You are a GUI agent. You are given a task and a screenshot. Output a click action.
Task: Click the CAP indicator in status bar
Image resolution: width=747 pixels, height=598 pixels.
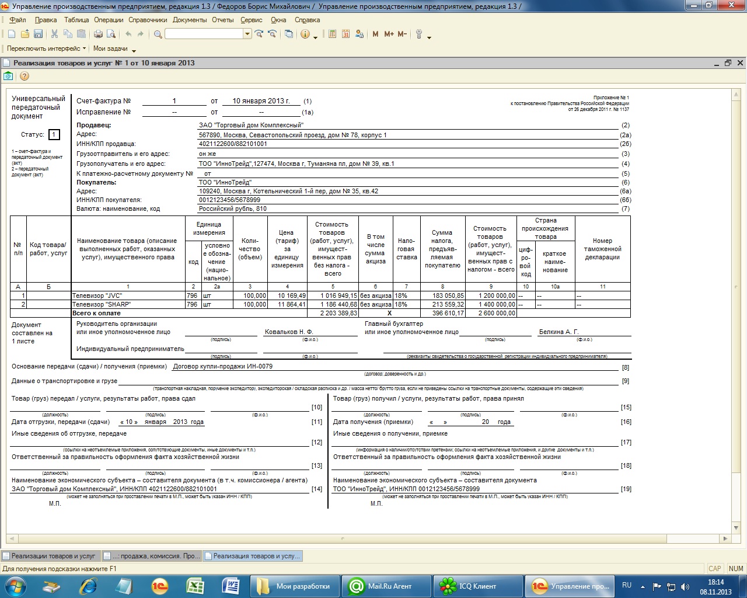[715, 568]
